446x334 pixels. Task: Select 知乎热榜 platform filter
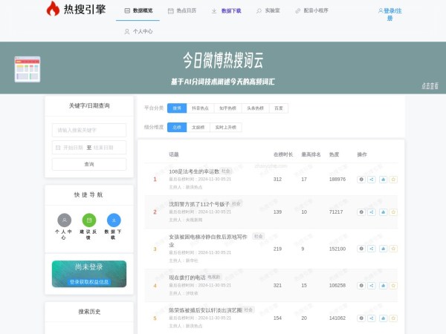click(227, 108)
